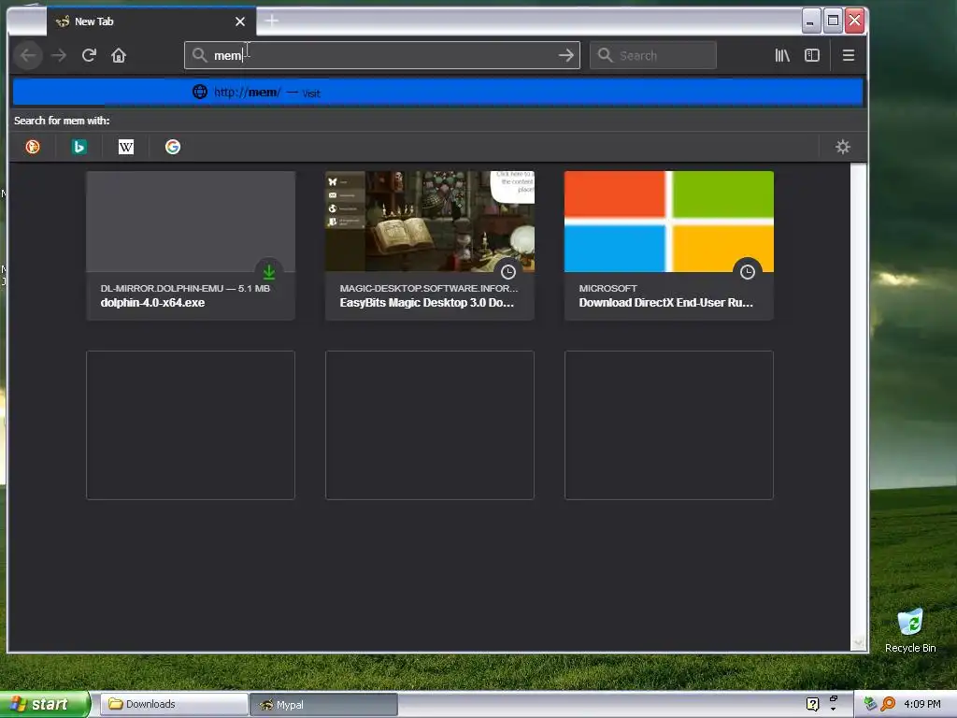Click the taskbar clock showing 4:09 PM
Screen dimensions: 957x718
922,704
